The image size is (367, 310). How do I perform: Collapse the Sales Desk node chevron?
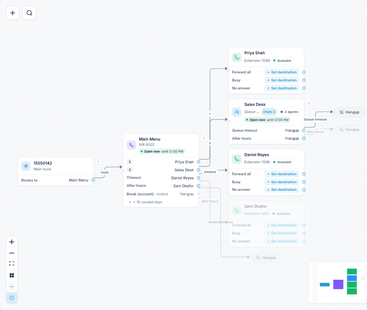309,104
